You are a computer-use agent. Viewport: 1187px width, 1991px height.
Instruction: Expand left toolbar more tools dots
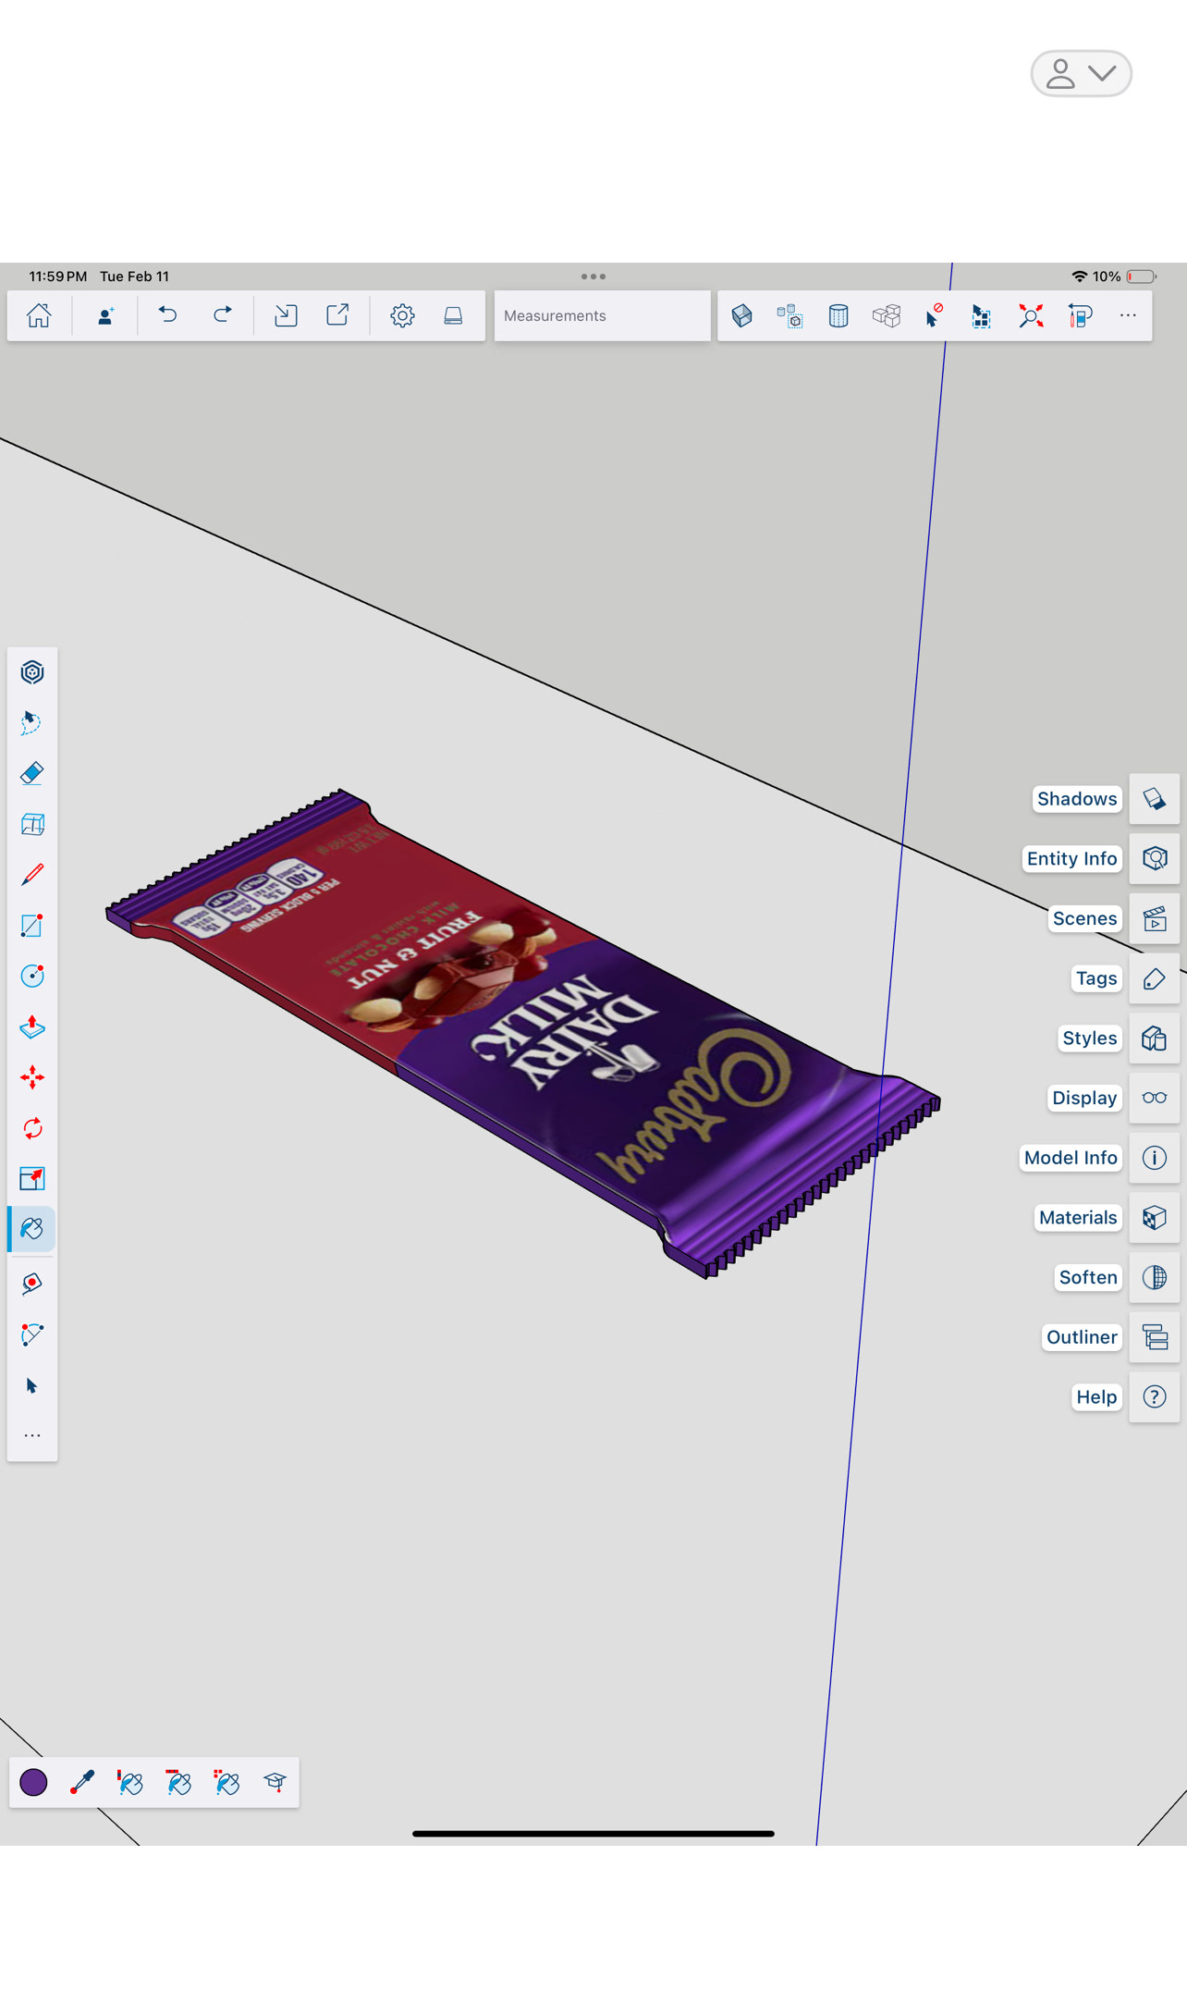tap(32, 1436)
